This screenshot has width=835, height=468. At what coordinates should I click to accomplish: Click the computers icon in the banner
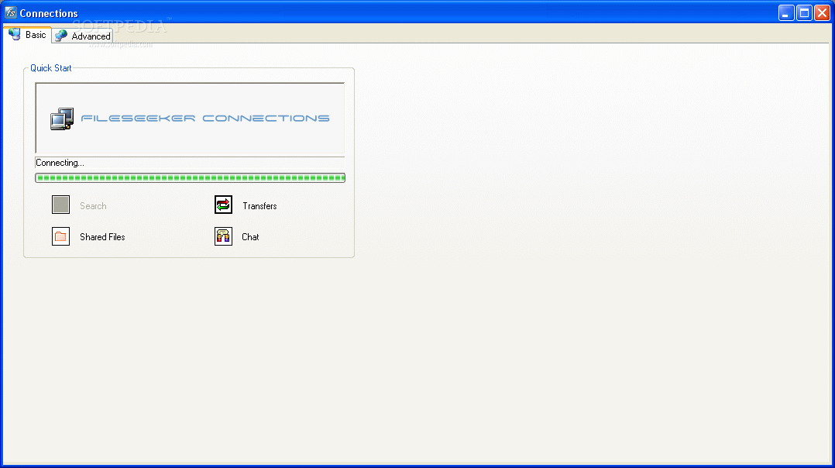coord(62,119)
